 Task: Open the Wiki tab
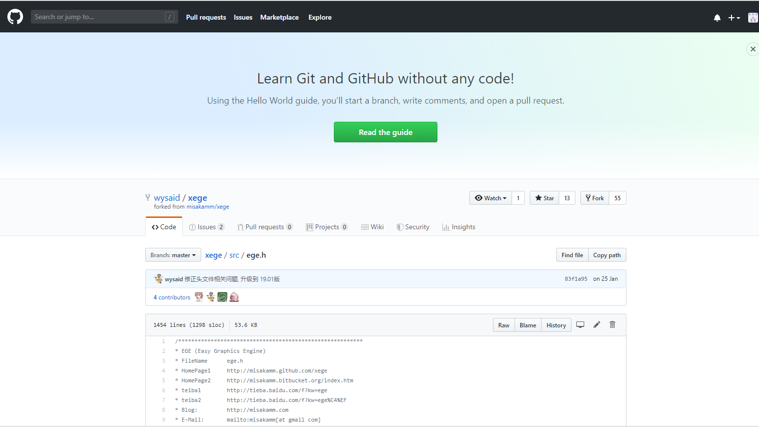pos(373,227)
